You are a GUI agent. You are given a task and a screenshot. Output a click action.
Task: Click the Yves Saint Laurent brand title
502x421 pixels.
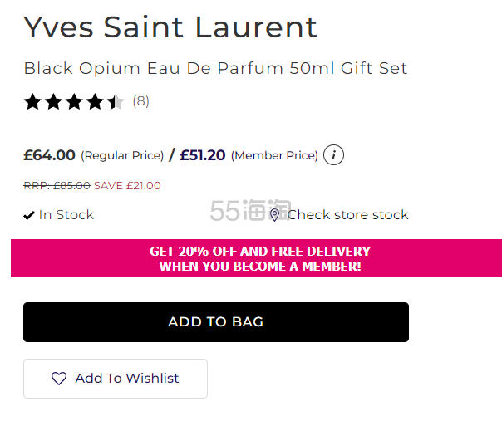tap(170, 27)
